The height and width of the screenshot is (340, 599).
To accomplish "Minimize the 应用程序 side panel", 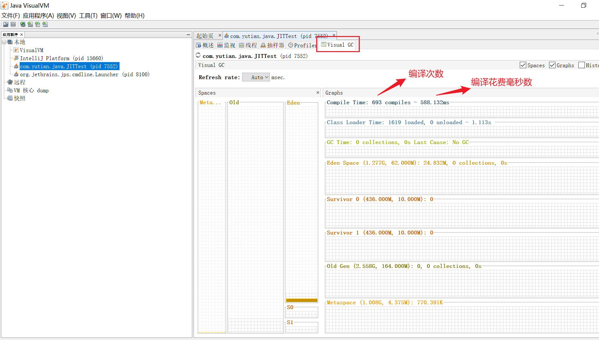I will tap(188, 34).
